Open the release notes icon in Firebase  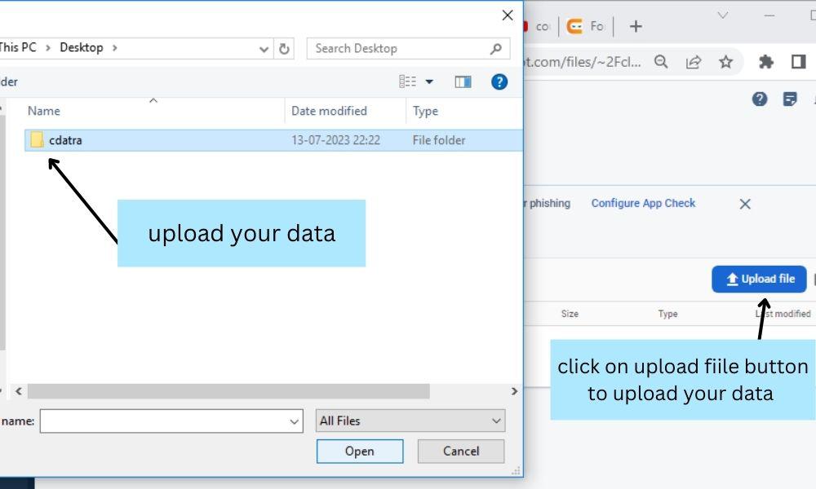point(789,99)
